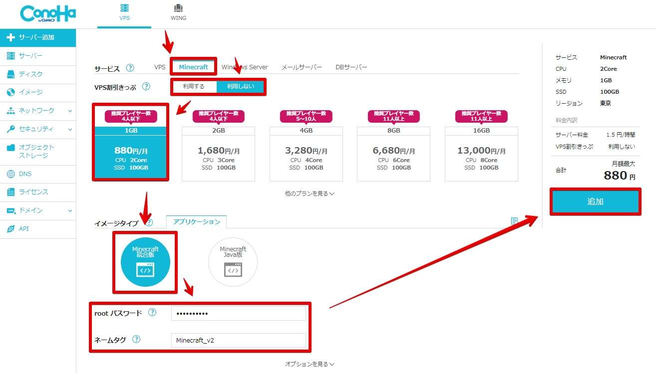
Task: Open the セキュリティ sidebar menu
Action: pos(38,129)
